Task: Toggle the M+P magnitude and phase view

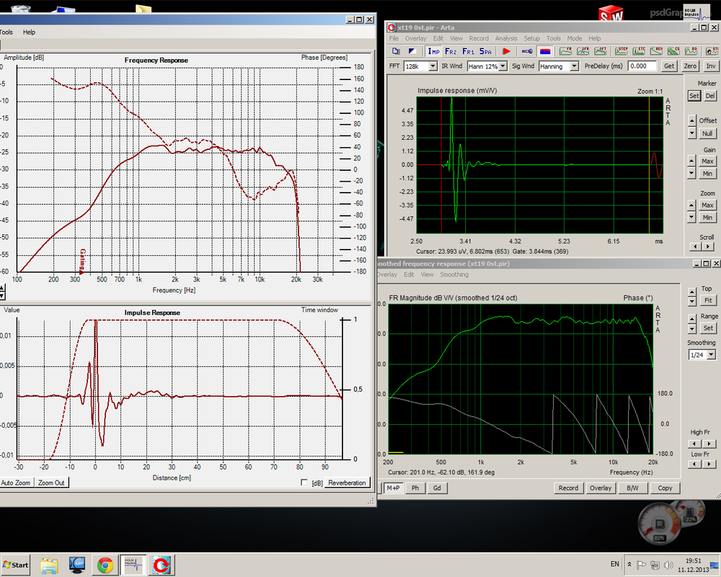Action: [x=393, y=488]
